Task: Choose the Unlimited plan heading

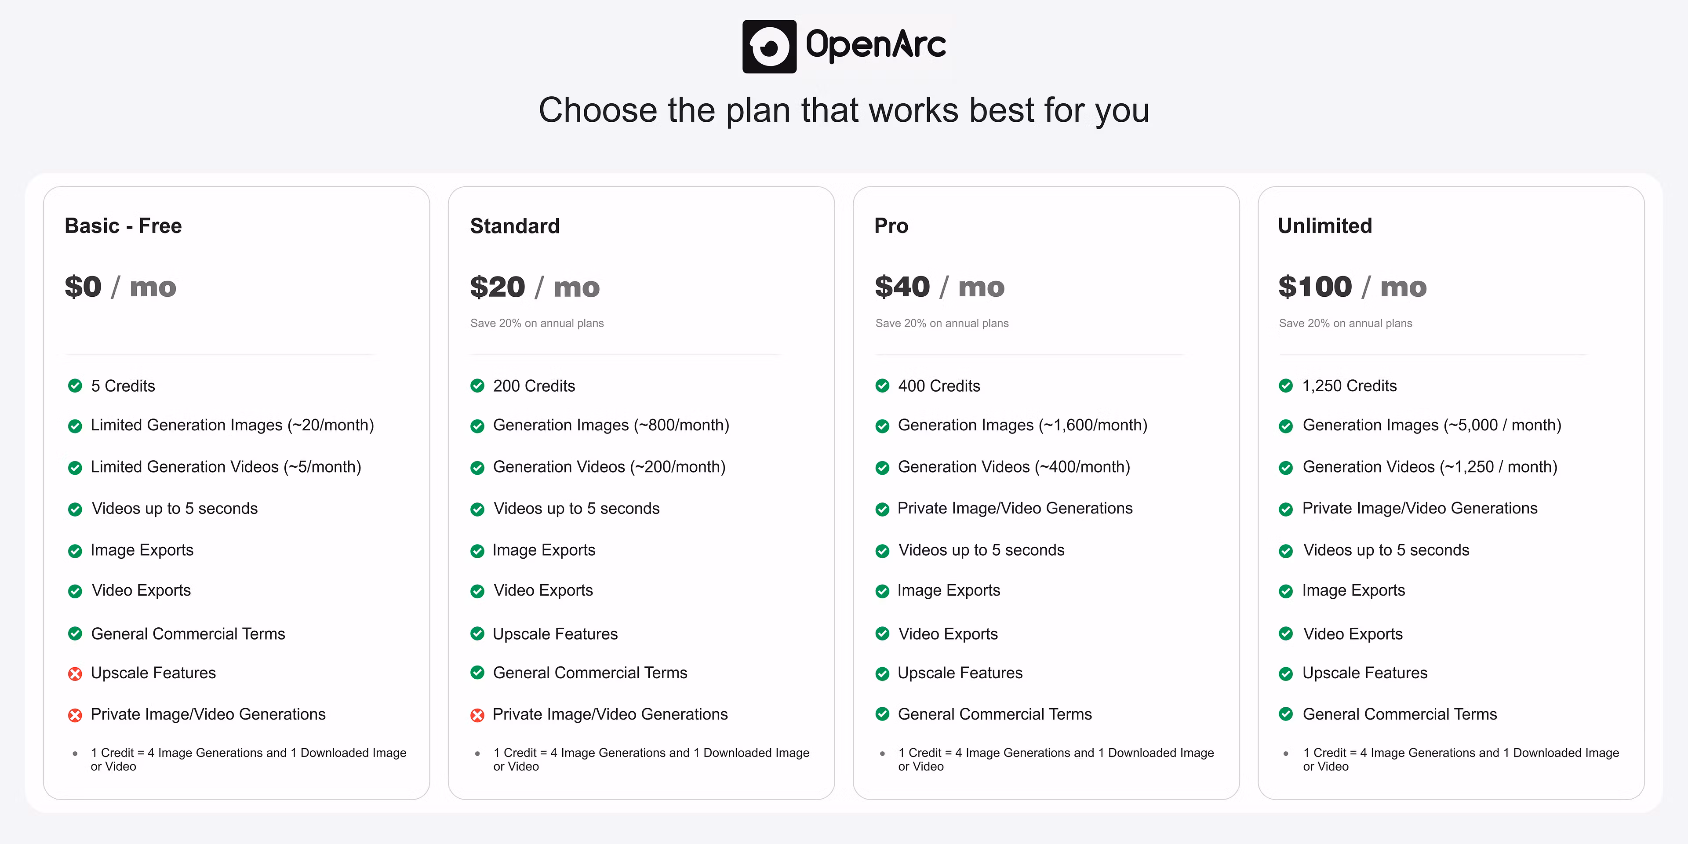Action: (1325, 226)
